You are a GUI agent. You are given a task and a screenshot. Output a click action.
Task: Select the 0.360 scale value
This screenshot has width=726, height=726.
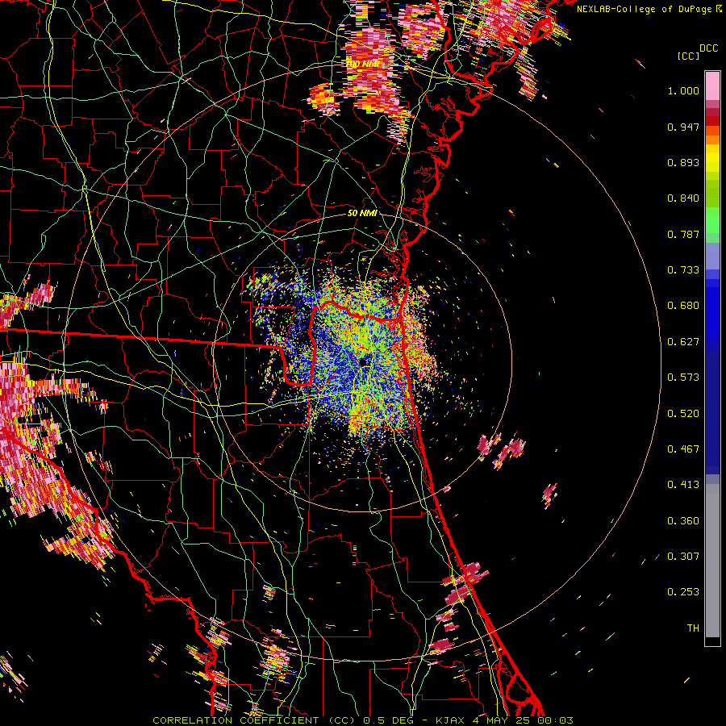(x=683, y=521)
